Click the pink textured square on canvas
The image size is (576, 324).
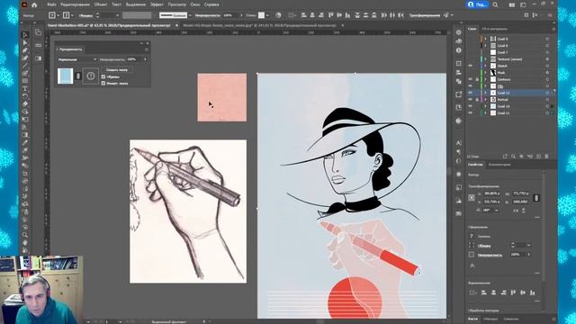coord(222,97)
